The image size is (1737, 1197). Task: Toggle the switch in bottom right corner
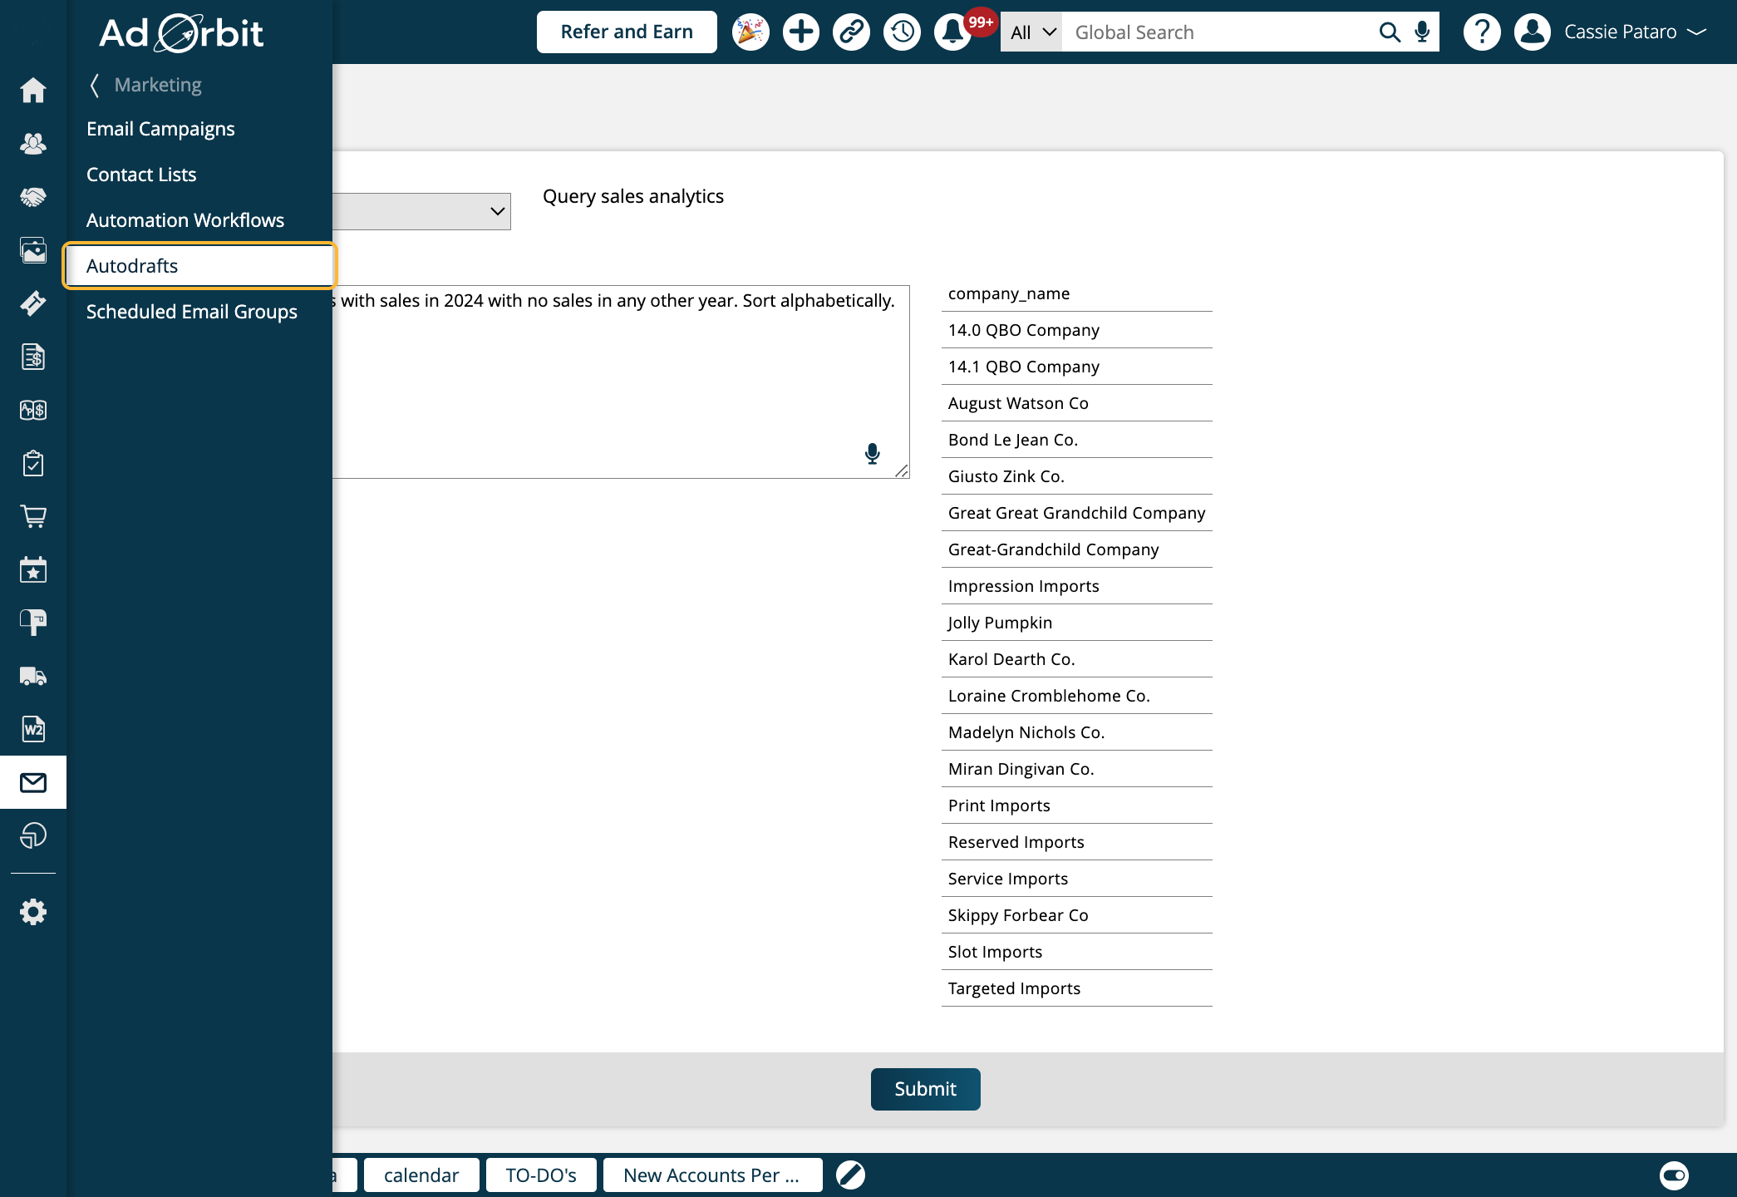1674,1175
